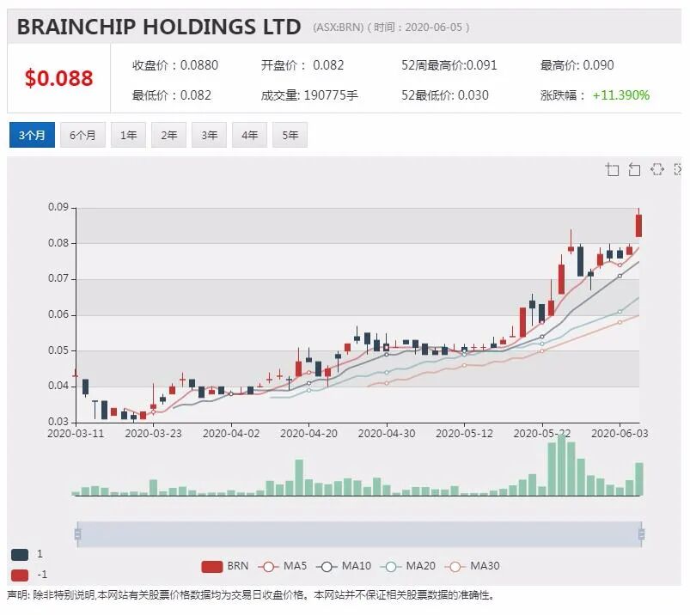Viewport: 690px width, 615px height.
Task: Switch to the 4年 range tab
Action: (x=249, y=135)
